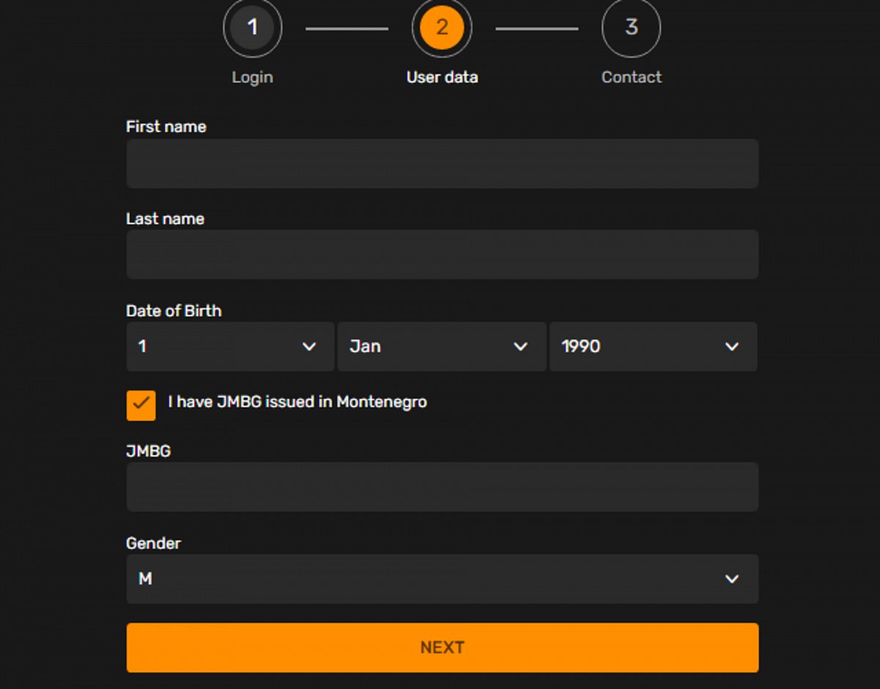The image size is (880, 689).
Task: Open the birth day dropdown showing 1
Action: tap(220, 347)
